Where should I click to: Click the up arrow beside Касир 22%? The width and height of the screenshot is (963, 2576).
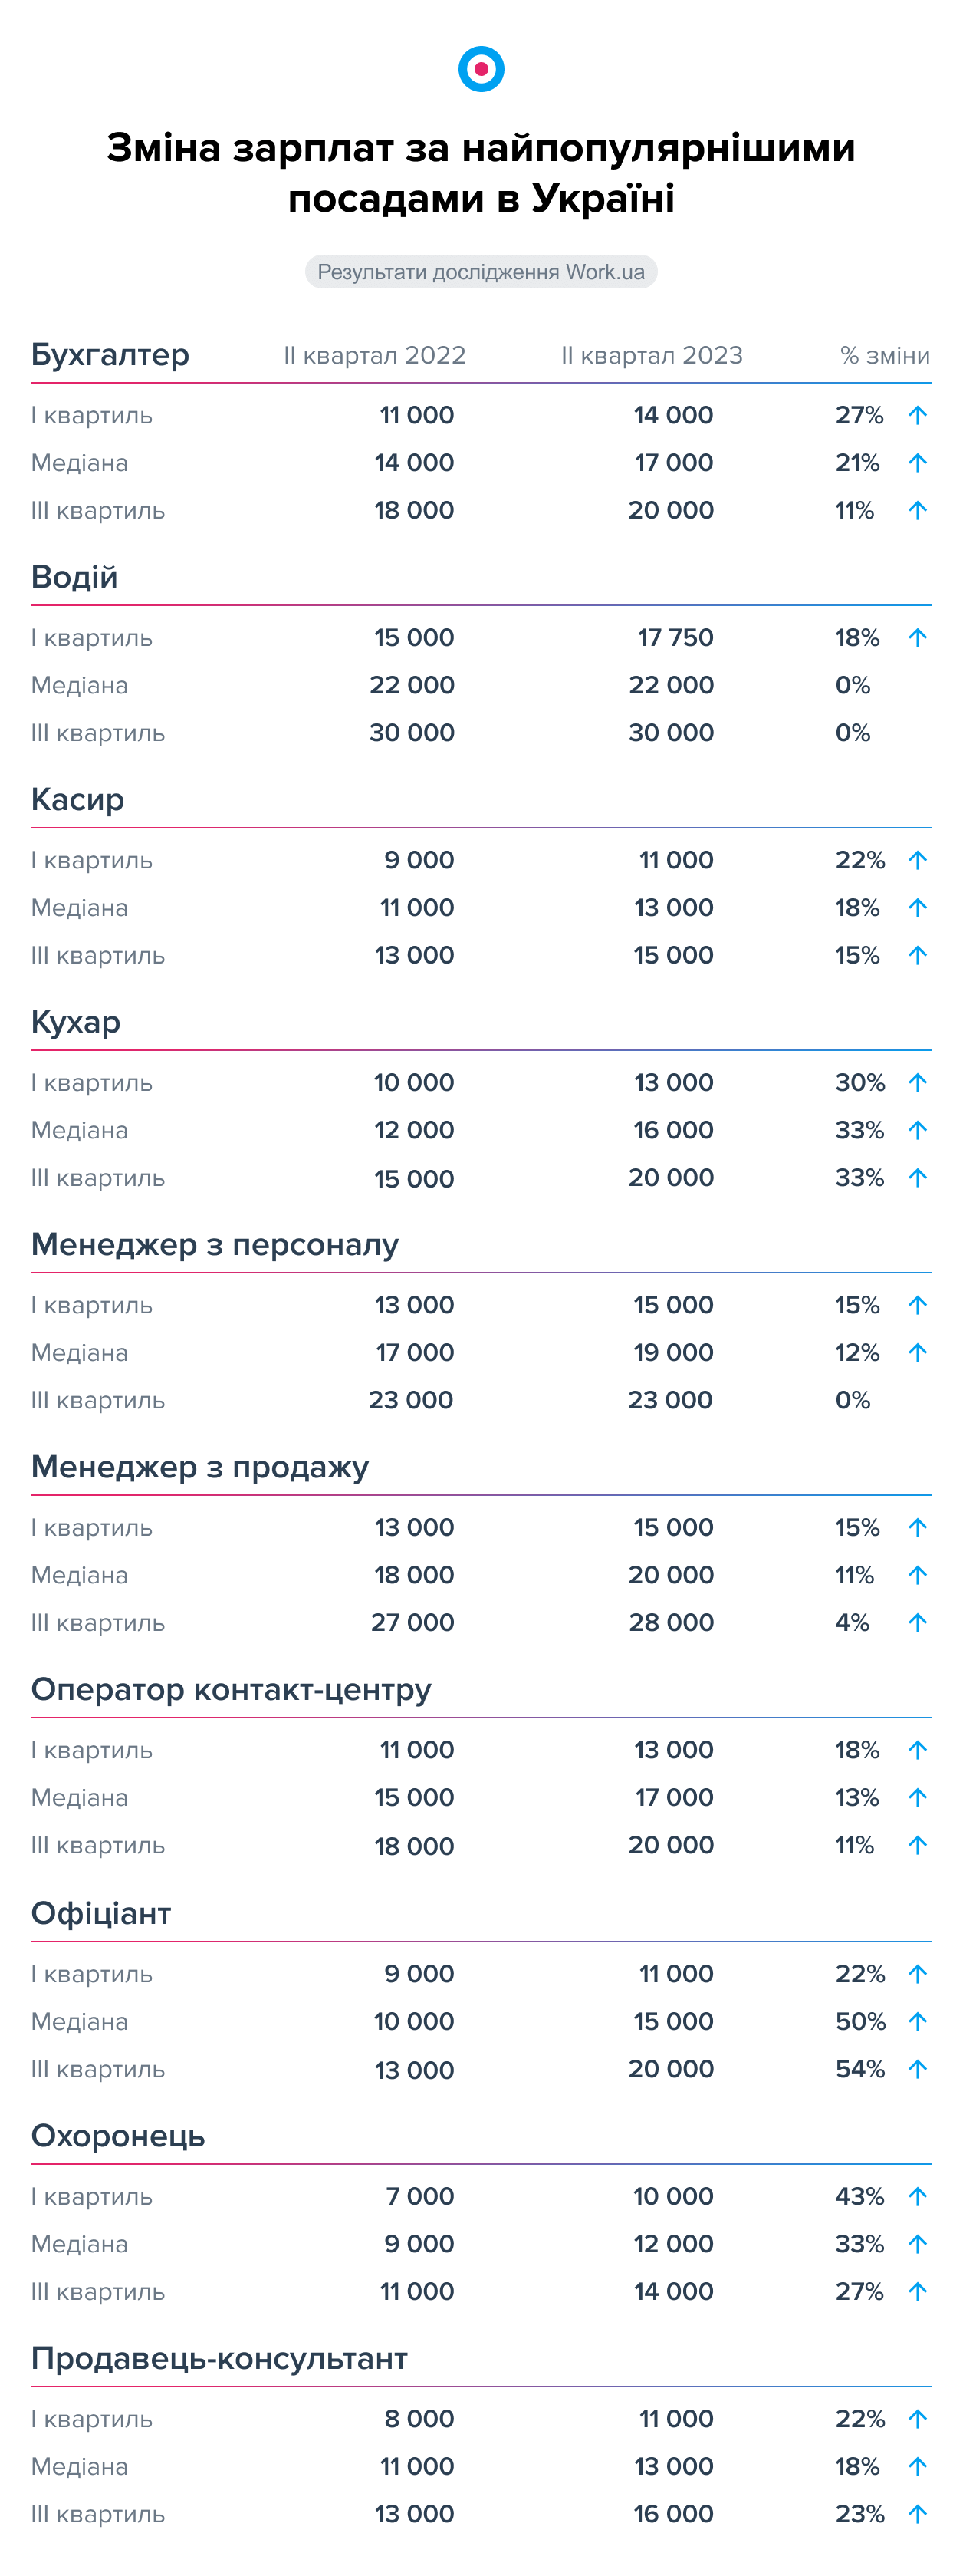(x=917, y=860)
